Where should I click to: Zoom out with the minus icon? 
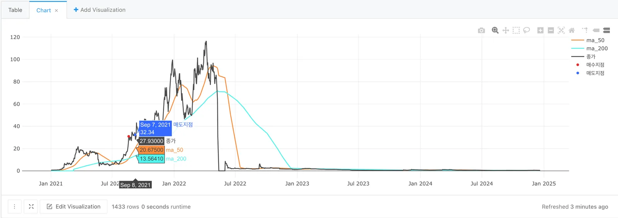(551, 30)
